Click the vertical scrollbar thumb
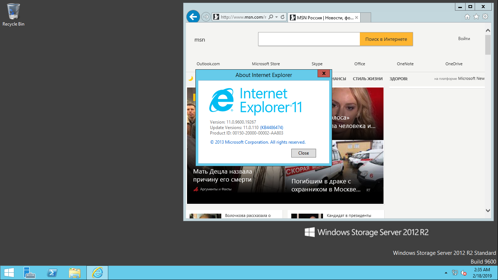The width and height of the screenshot is (498, 280). (x=488, y=45)
